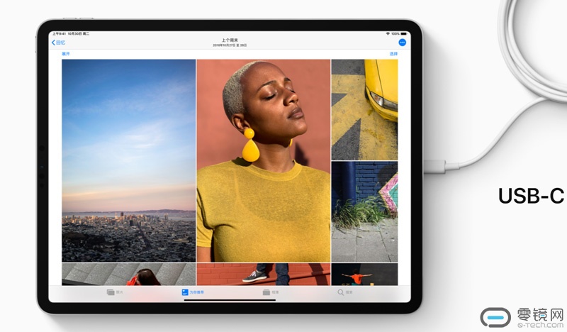Open the bottom-left photo with red hat
Image resolution: width=567 pixels, height=332 pixels.
[x=128, y=275]
